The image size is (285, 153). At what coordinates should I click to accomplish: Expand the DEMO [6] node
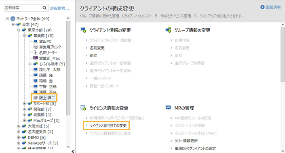click(19, 137)
